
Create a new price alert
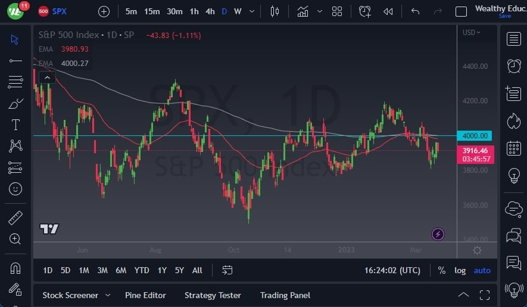pyautogui.click(x=364, y=12)
